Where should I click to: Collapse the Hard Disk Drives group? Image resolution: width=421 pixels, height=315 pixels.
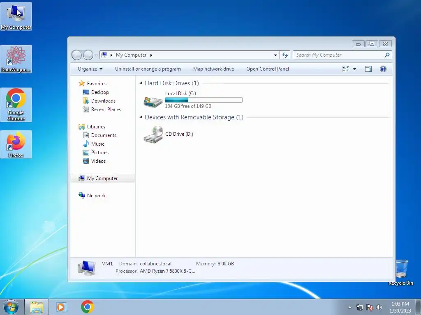tap(141, 83)
